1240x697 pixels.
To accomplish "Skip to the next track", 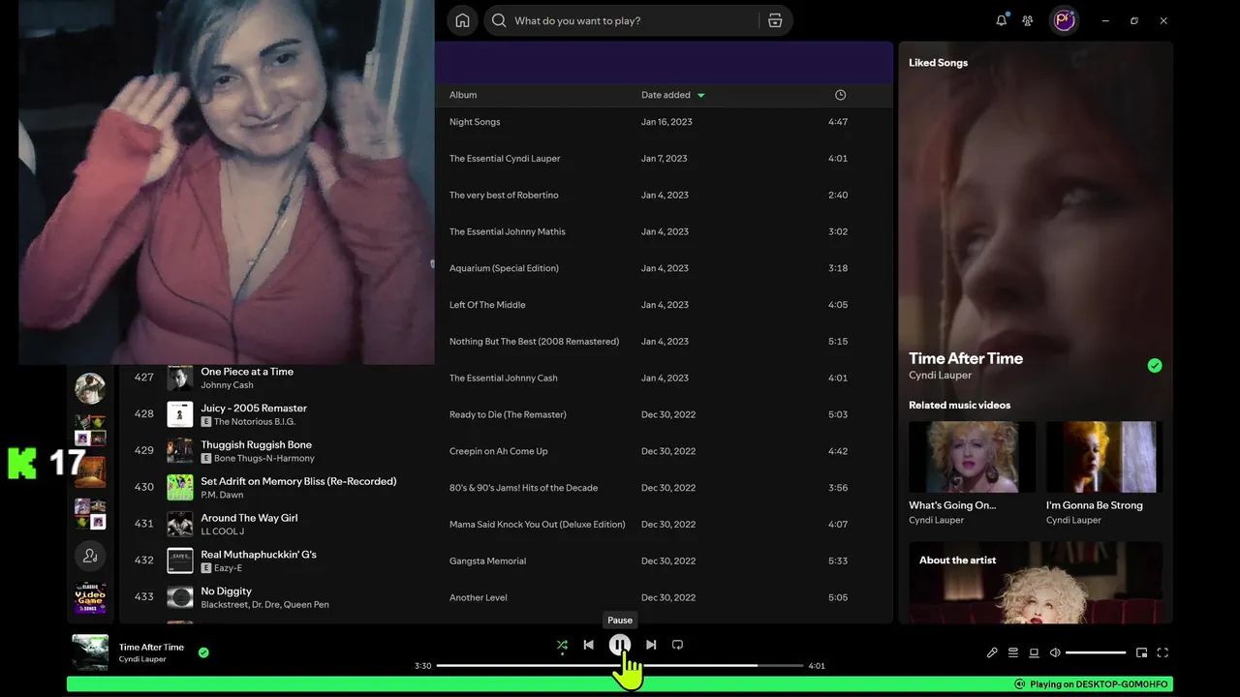I will pos(651,645).
